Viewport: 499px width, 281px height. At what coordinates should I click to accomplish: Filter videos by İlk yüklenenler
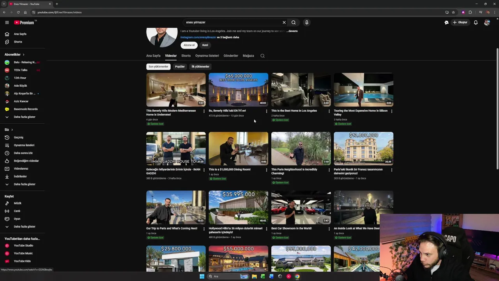pos(200,67)
